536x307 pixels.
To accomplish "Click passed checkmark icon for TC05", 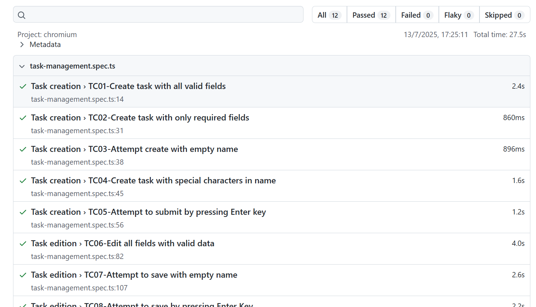I will 23,212.
